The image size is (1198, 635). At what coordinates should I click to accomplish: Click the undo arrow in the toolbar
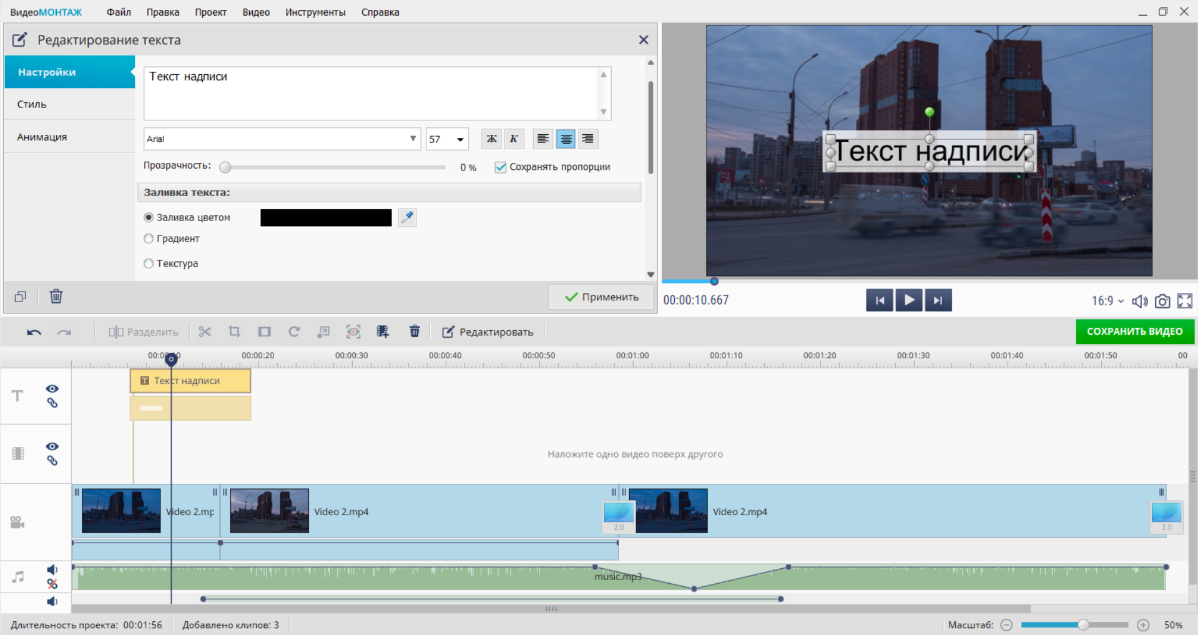pos(34,332)
